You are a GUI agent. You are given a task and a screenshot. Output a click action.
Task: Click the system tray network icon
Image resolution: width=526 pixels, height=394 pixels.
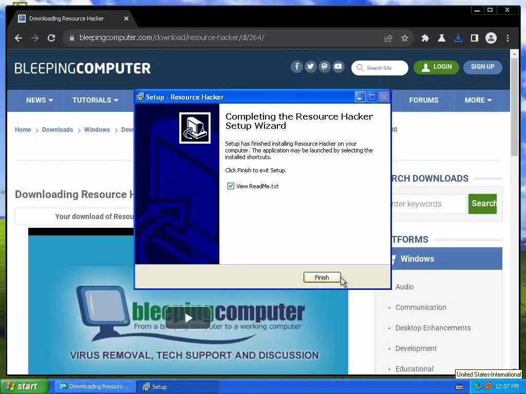479,387
